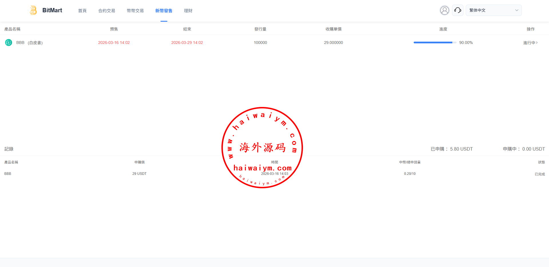Viewport: 549px width, 267px height.
Task: Open customer support headset icon
Action: [457, 10]
